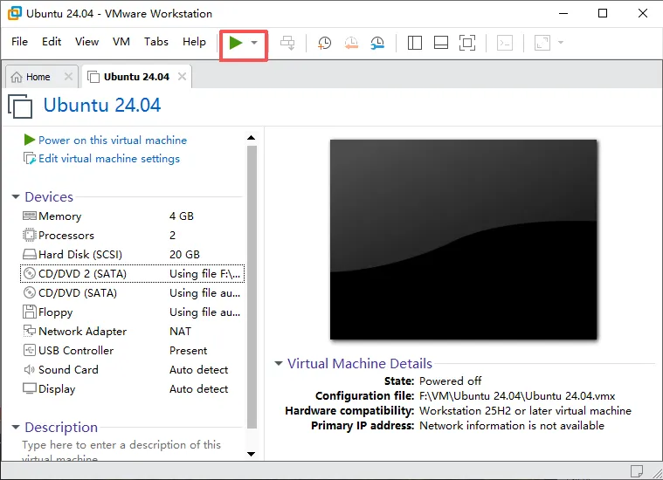Click Edit virtual machine settings link
The width and height of the screenshot is (663, 480).
[109, 159]
